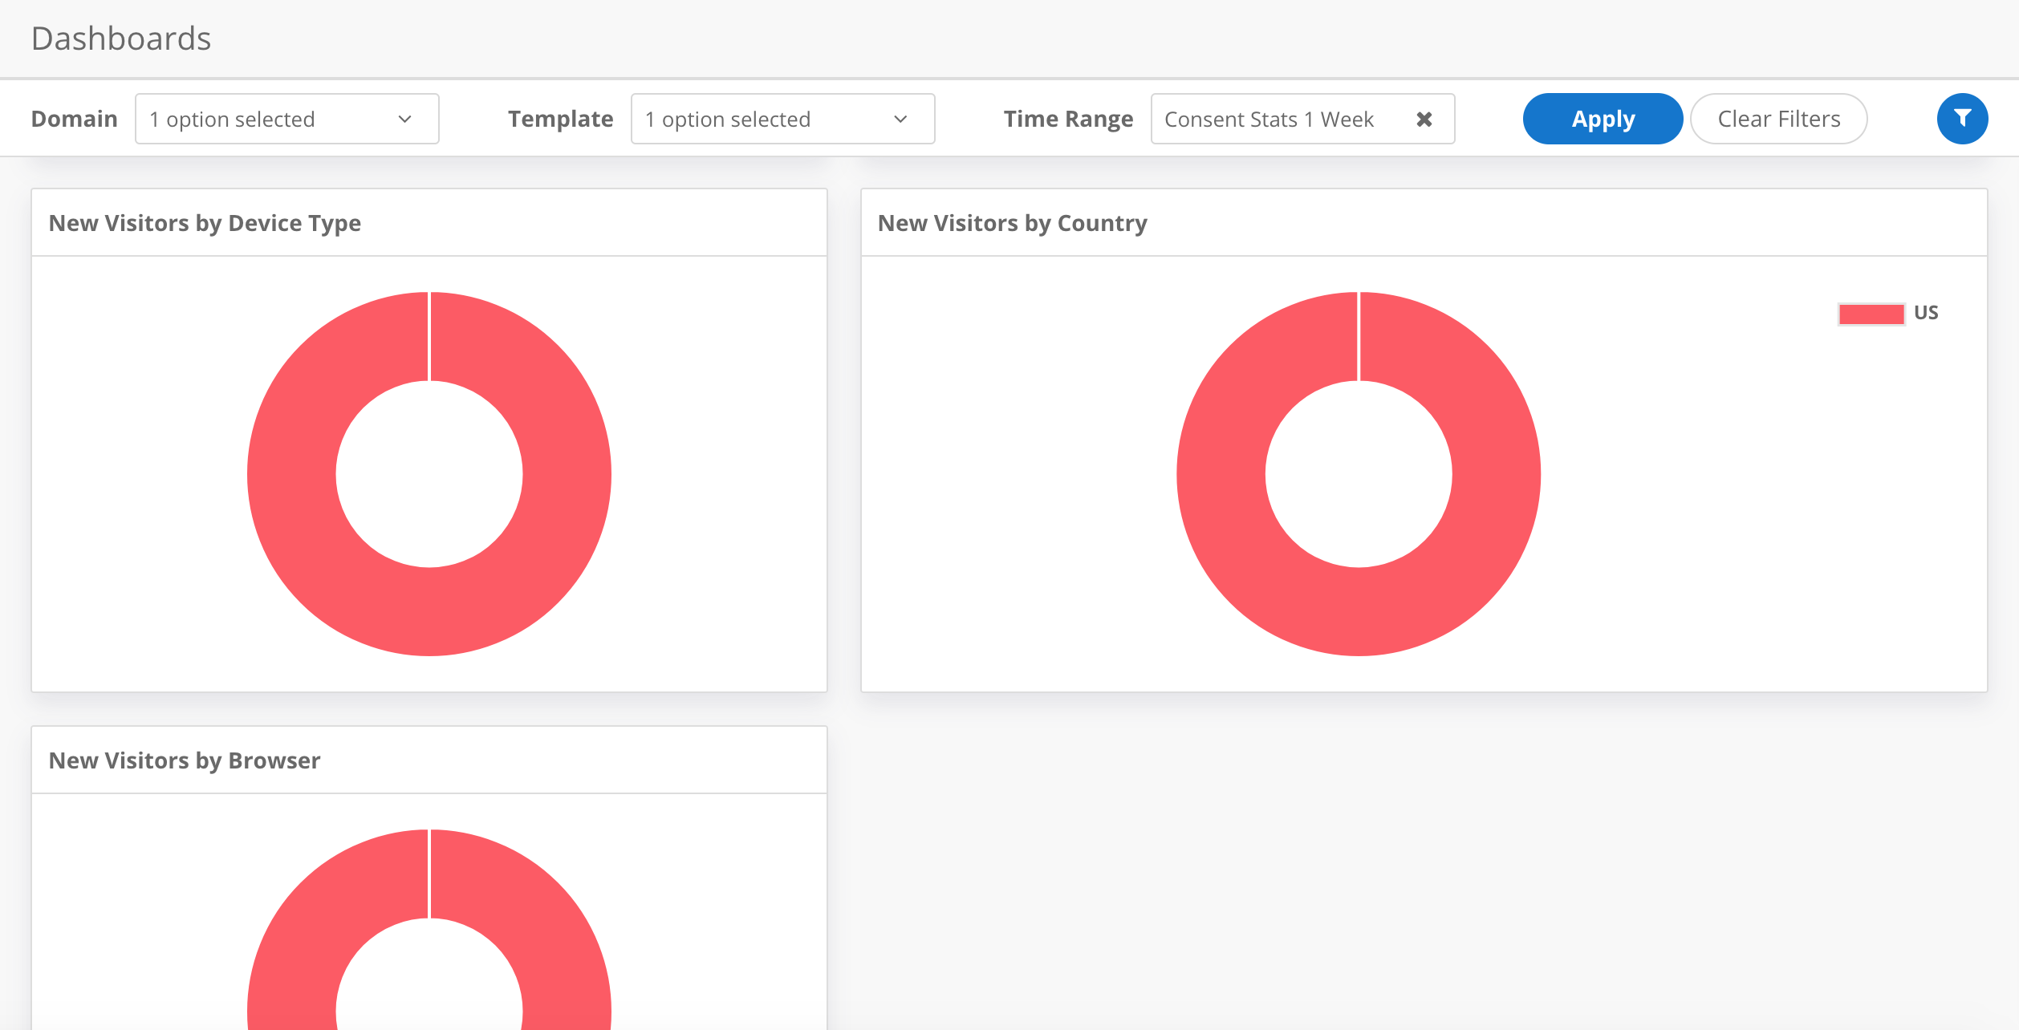Click the Country donut chart
2019x1030 pixels.
[x=1359, y=611]
